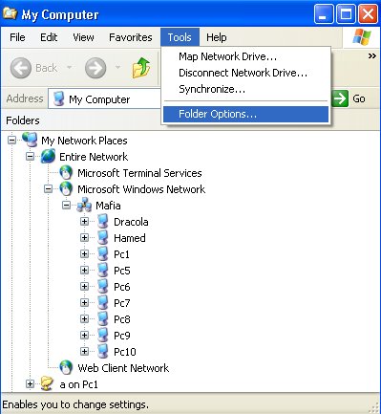Select the Mafia workgroup icon

point(84,206)
